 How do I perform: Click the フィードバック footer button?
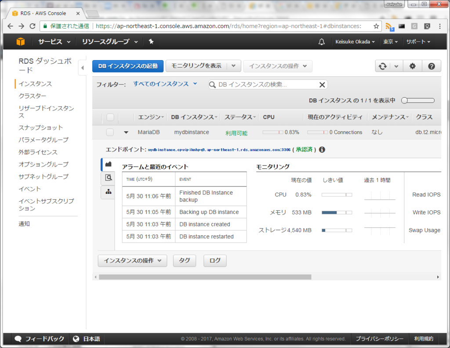click(x=39, y=339)
